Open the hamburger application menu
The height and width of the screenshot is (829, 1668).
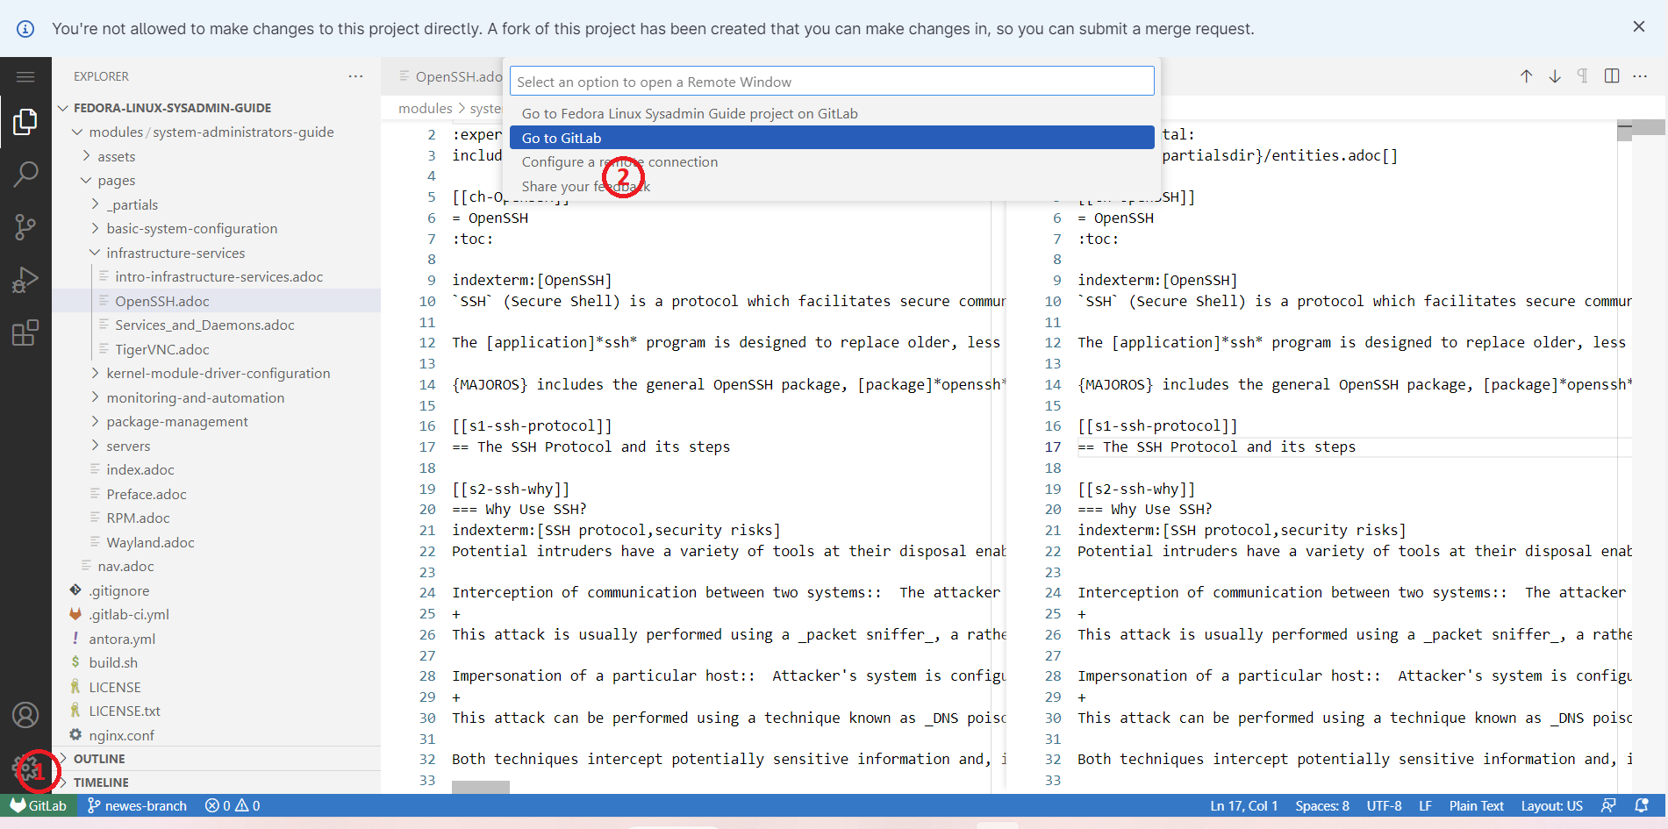25,77
